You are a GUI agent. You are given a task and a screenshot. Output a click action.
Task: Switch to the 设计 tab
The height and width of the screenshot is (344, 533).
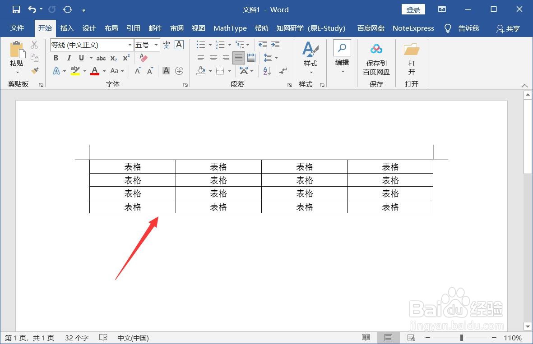tap(89, 28)
